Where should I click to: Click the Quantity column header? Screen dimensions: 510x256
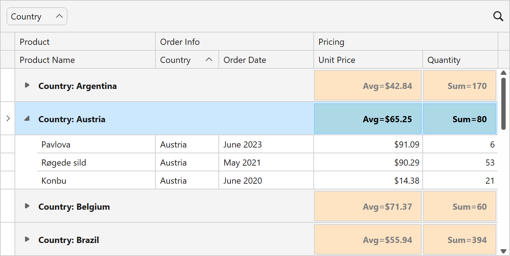pos(460,60)
